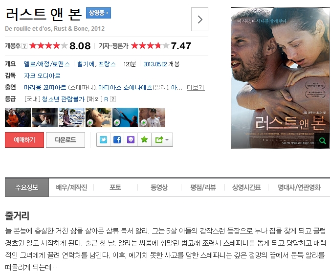
Task: Expand cast list via 더보기 link
Action: [x=196, y=87]
